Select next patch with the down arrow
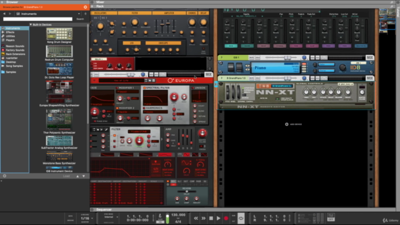Viewport: 400px width, 225px height. tap(84, 176)
